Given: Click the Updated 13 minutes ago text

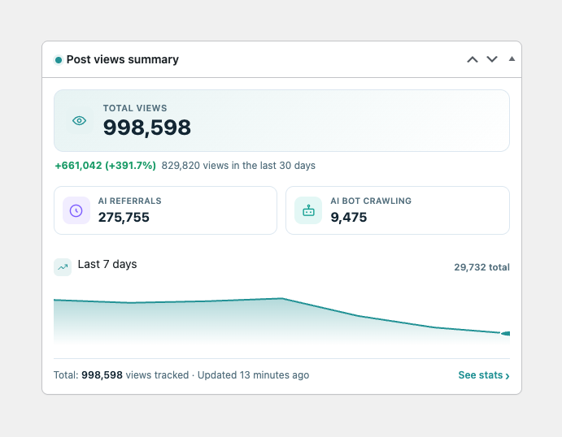Looking at the screenshot, I should [x=254, y=375].
